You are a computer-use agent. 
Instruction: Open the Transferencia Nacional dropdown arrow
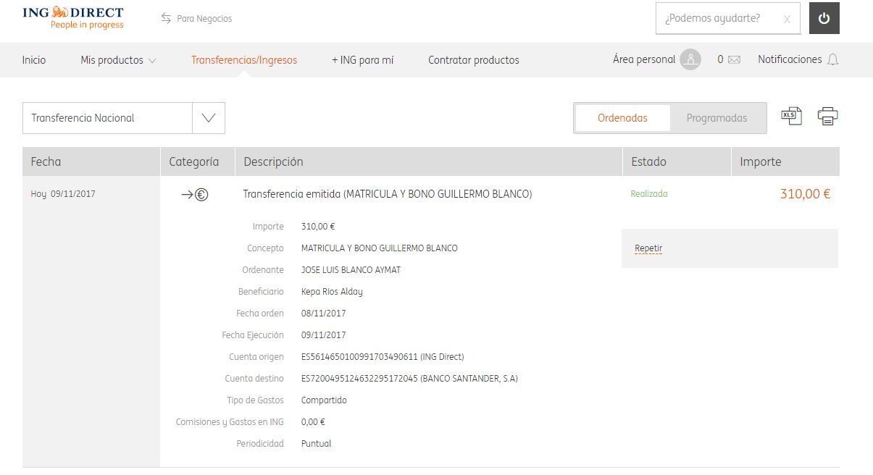[209, 118]
